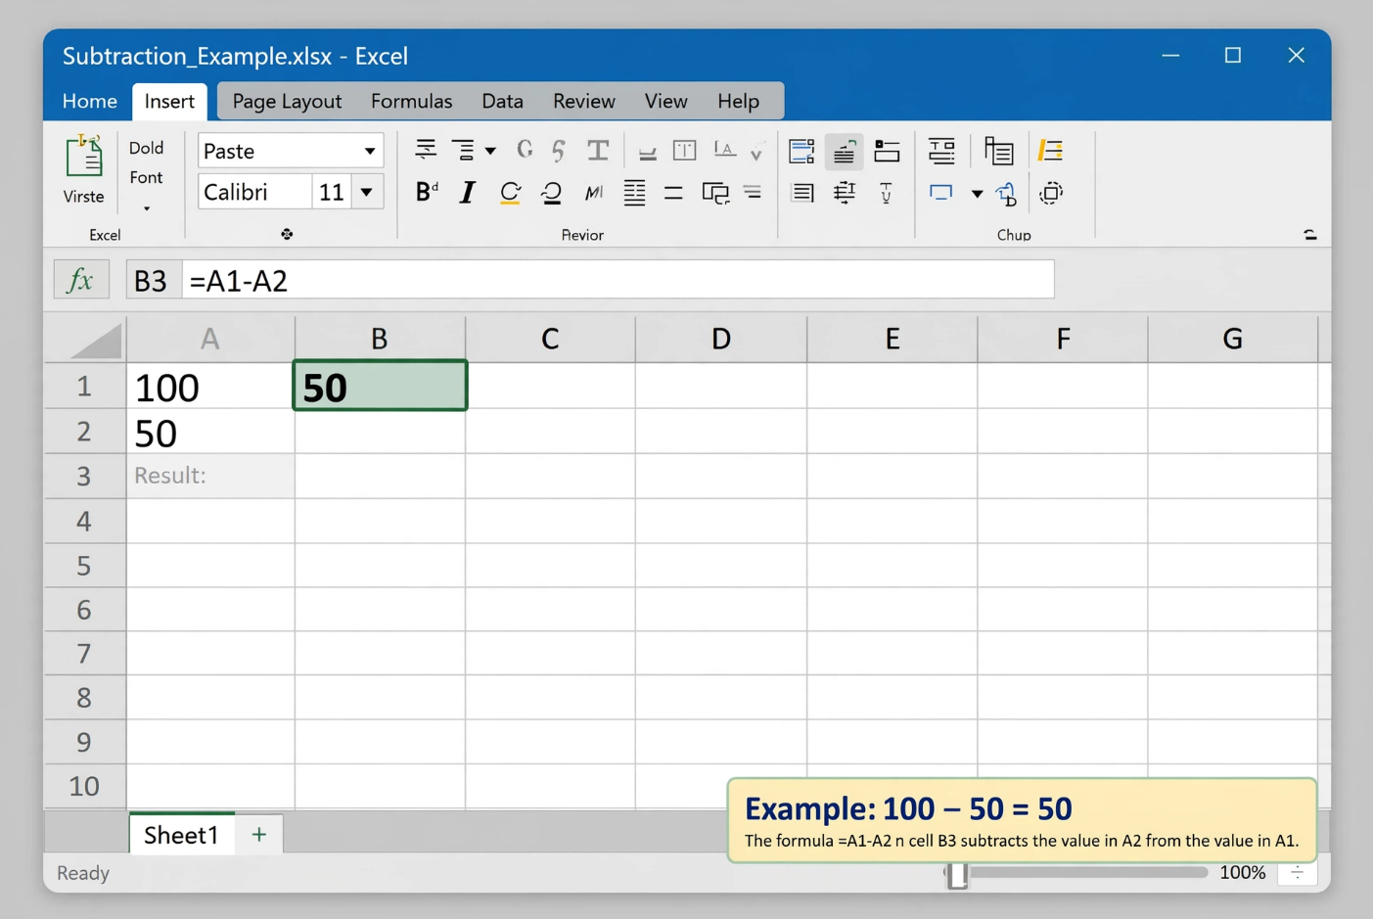This screenshot has height=919, width=1373.
Task: Click the top align lines icon
Action: coord(426,150)
